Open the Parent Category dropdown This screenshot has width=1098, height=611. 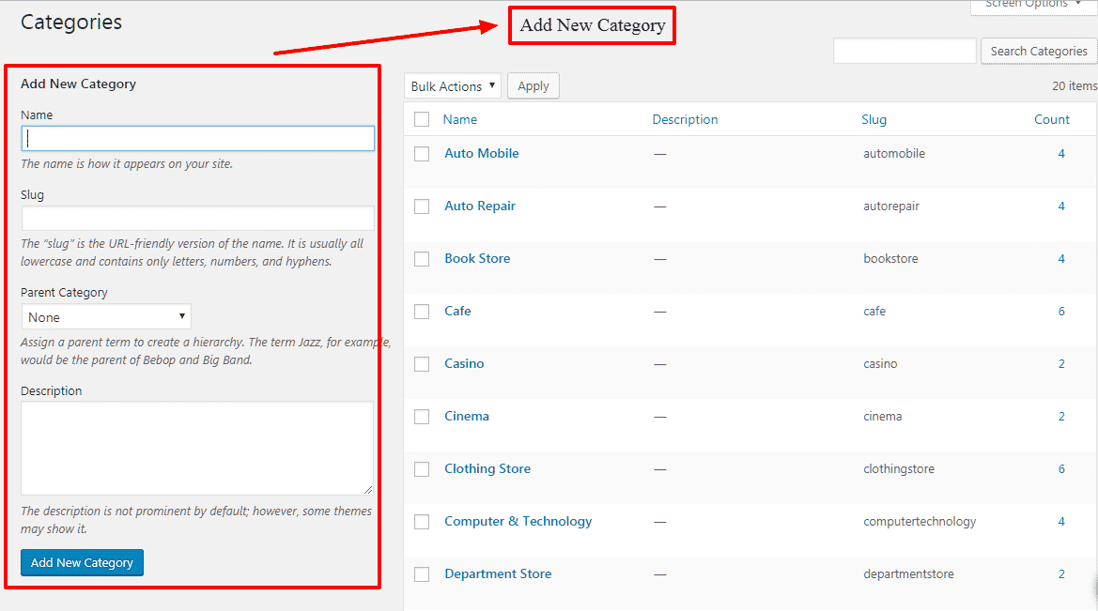[x=106, y=317]
